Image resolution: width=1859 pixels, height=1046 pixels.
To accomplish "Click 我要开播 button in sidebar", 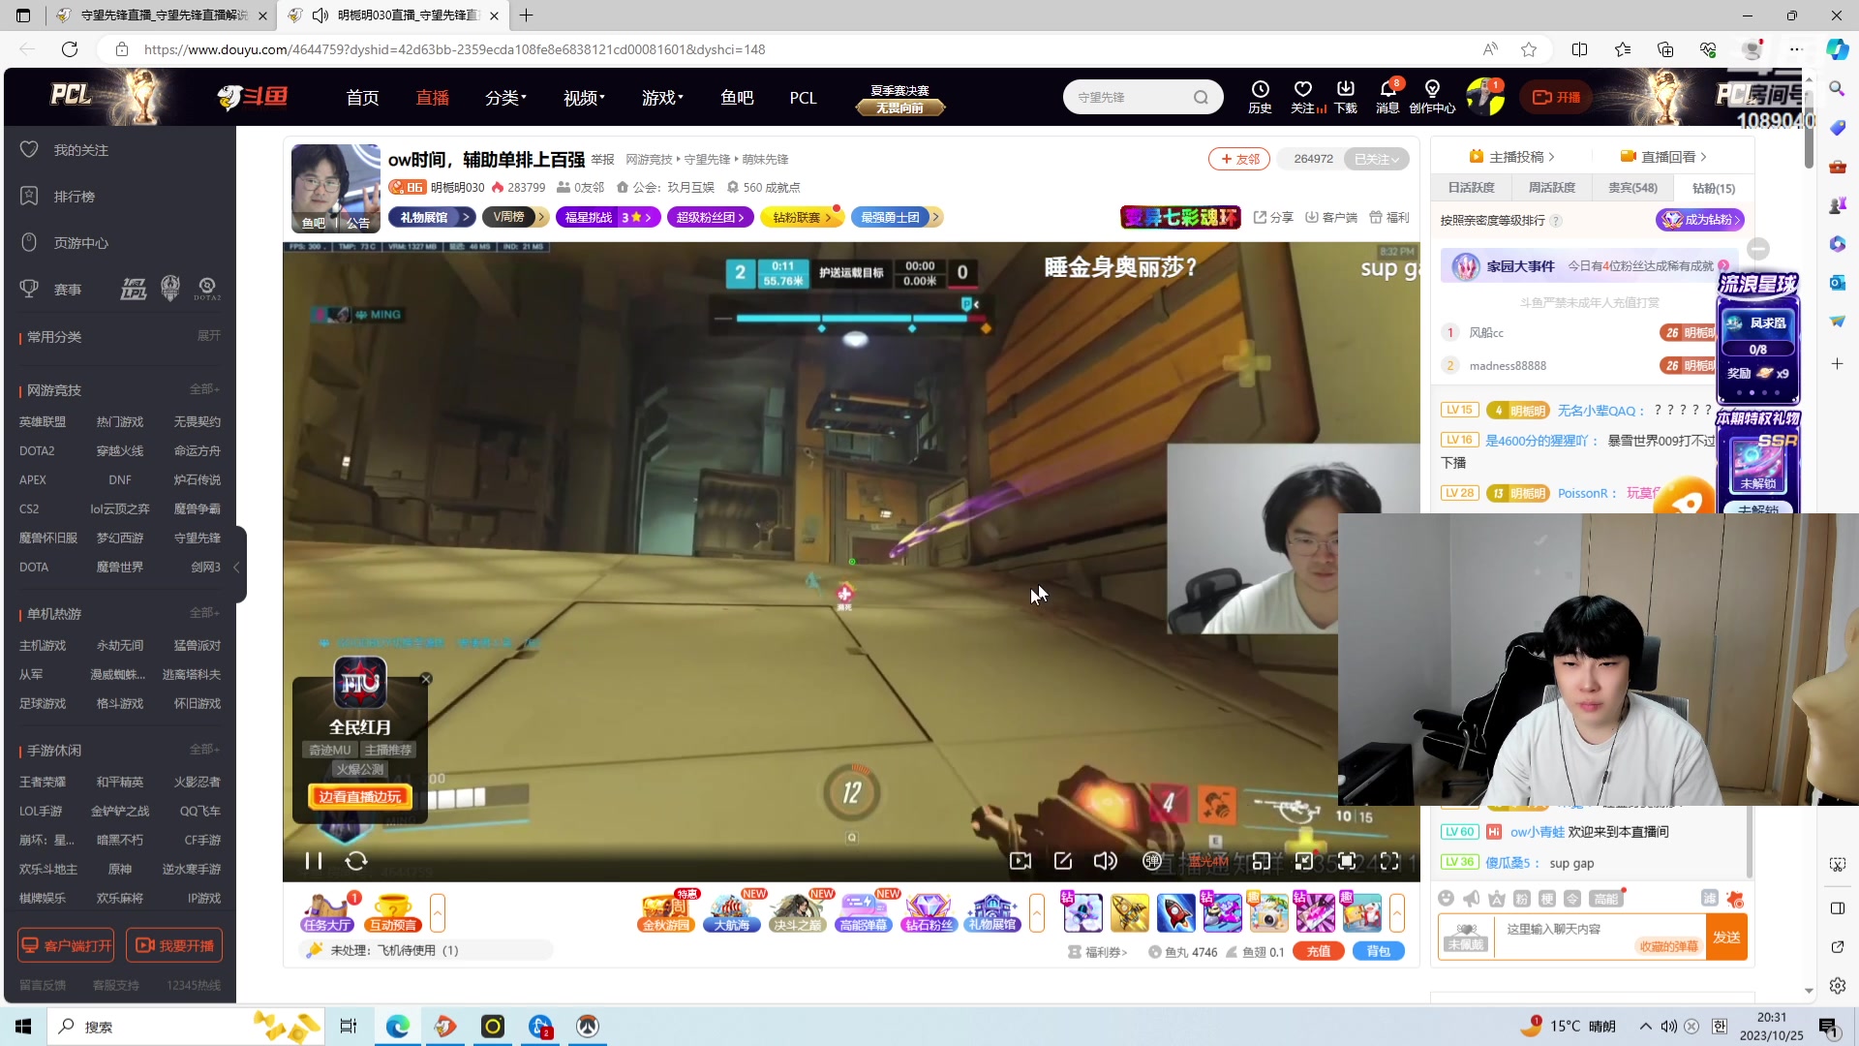I will coord(174,945).
